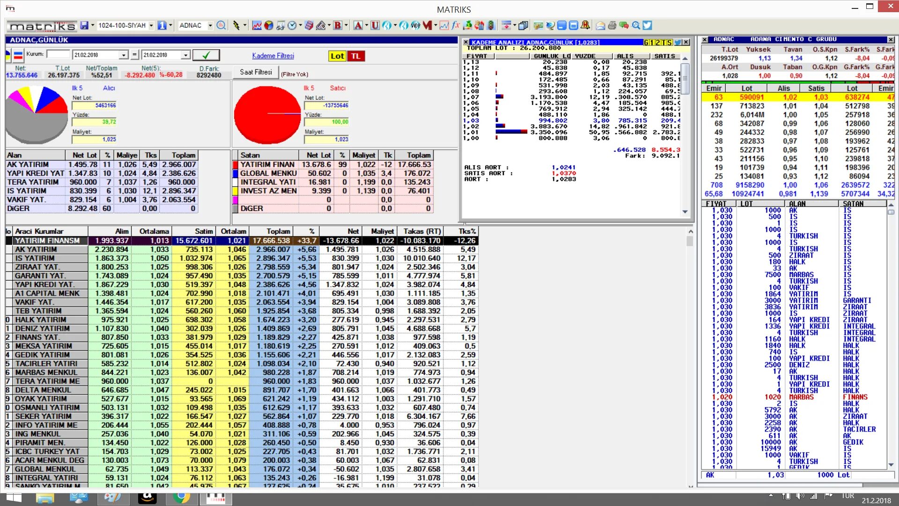Click the printer icon in toolbar
The image size is (899, 506).
[x=612, y=25]
